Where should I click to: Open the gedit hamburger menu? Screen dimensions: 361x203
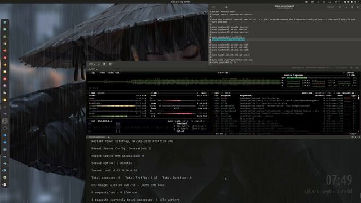[340, 7]
